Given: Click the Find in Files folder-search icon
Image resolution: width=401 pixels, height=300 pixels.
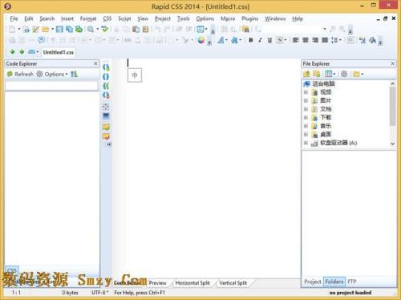Looking at the screenshot, I should point(245,29).
